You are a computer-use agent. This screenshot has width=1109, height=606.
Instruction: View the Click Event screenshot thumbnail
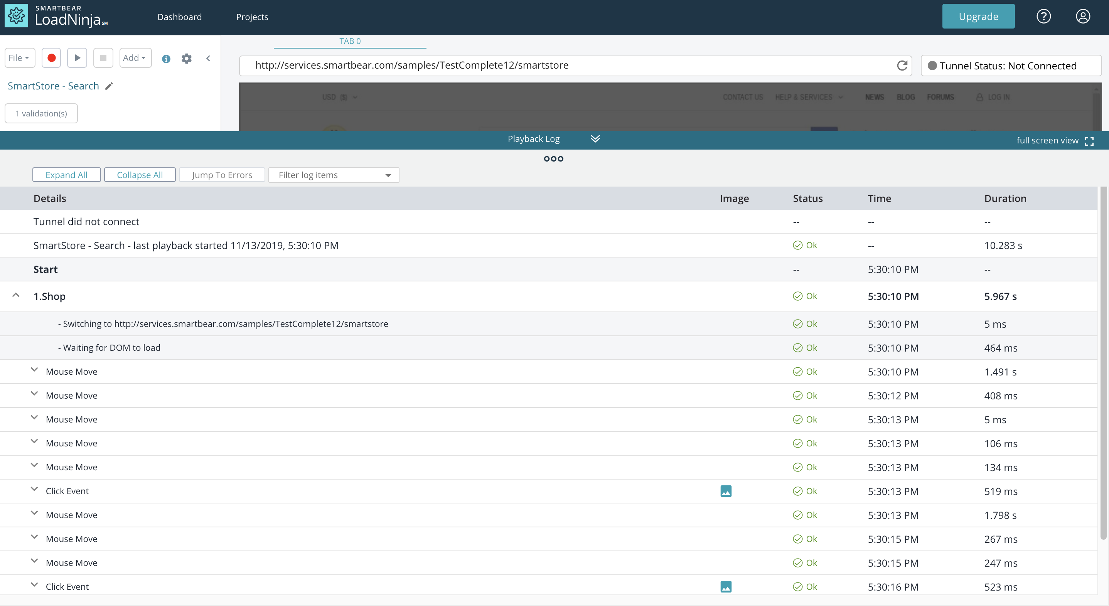point(726,491)
